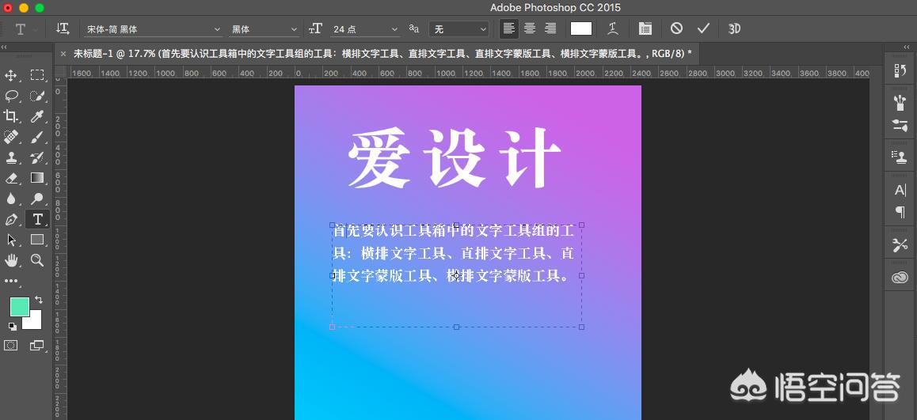
Task: Toggle Quick Mask mode
Action: point(11,345)
